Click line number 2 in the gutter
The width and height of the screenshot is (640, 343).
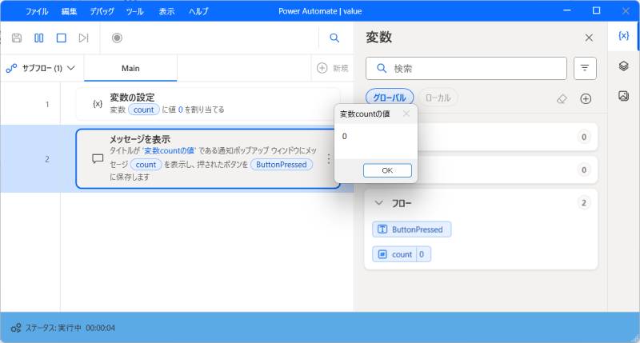(x=47, y=159)
